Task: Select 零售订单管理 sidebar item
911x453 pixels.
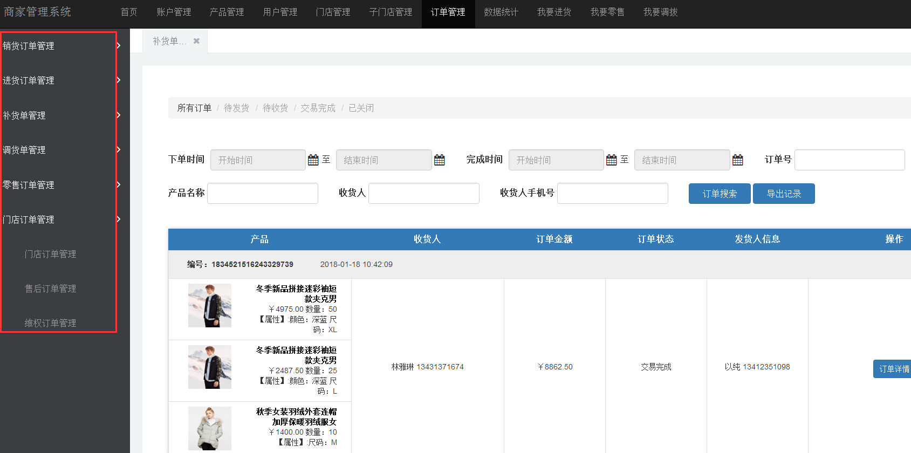Action: coord(29,185)
